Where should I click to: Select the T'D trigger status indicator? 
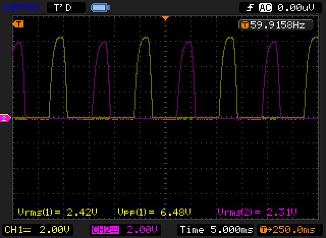click(66, 8)
